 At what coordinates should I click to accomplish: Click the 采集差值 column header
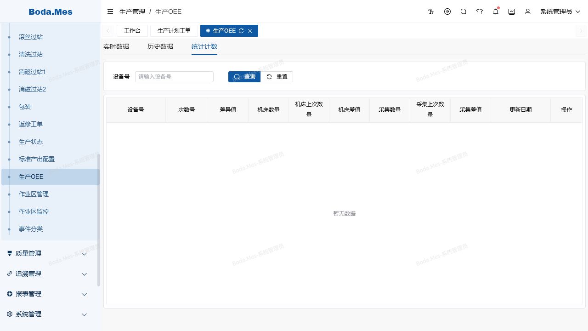coord(471,110)
